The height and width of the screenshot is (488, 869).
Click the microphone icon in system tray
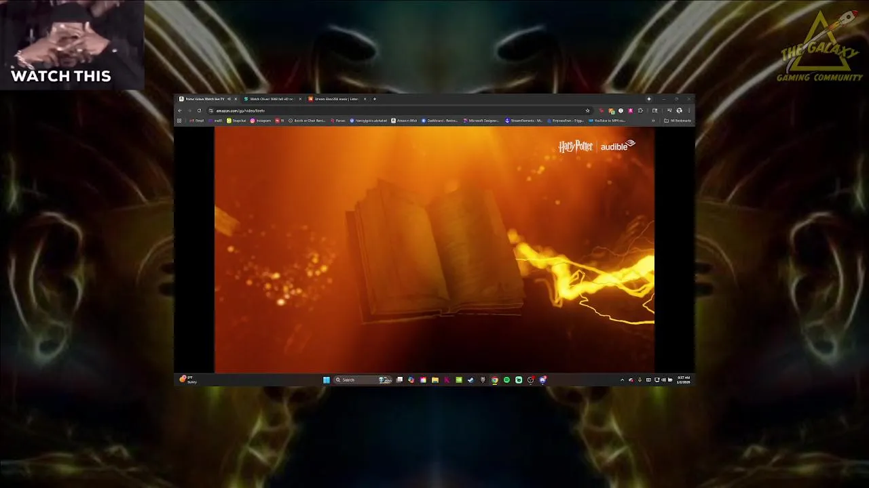640,380
